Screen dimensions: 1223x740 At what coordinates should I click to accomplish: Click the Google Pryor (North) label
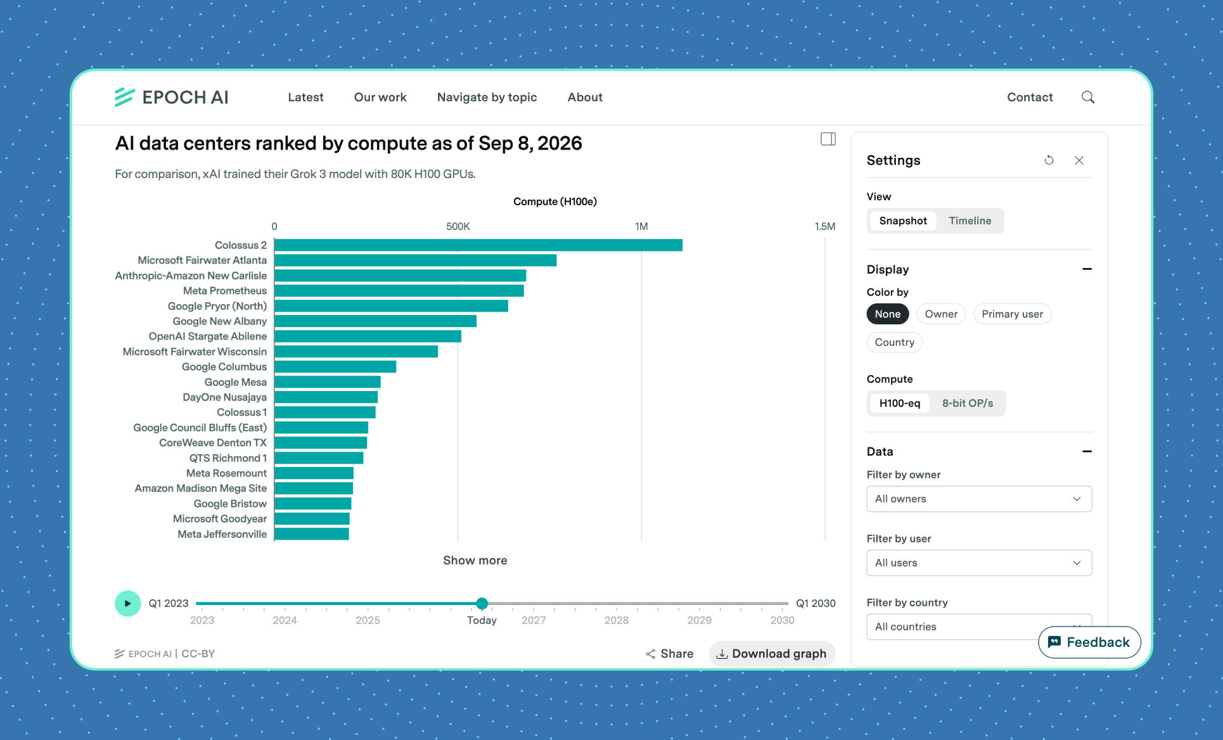pyautogui.click(x=217, y=306)
